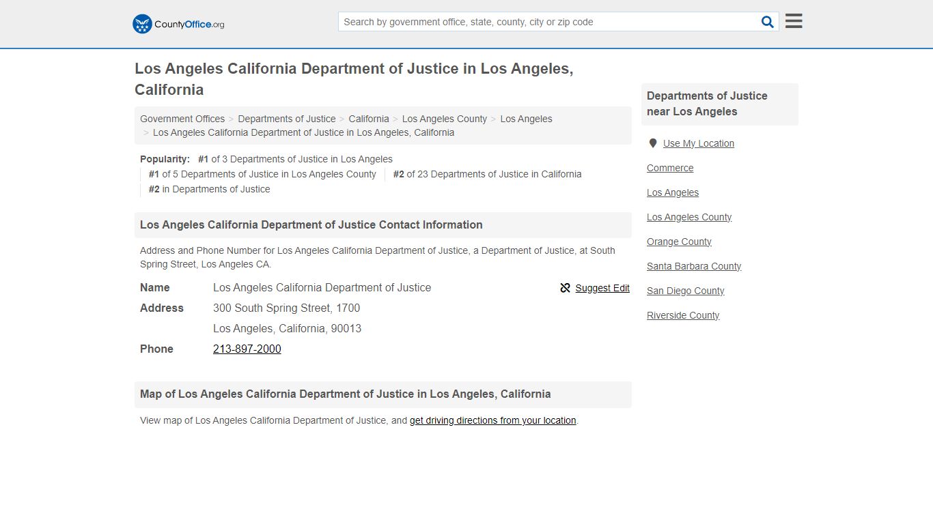933x524 pixels.
Task: Click Suggest Edit link
Action: click(x=602, y=288)
